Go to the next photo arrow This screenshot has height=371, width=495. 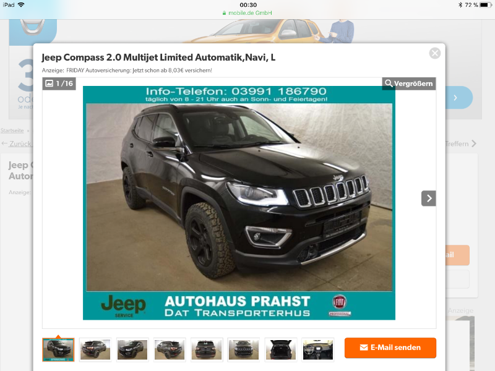pyautogui.click(x=429, y=198)
